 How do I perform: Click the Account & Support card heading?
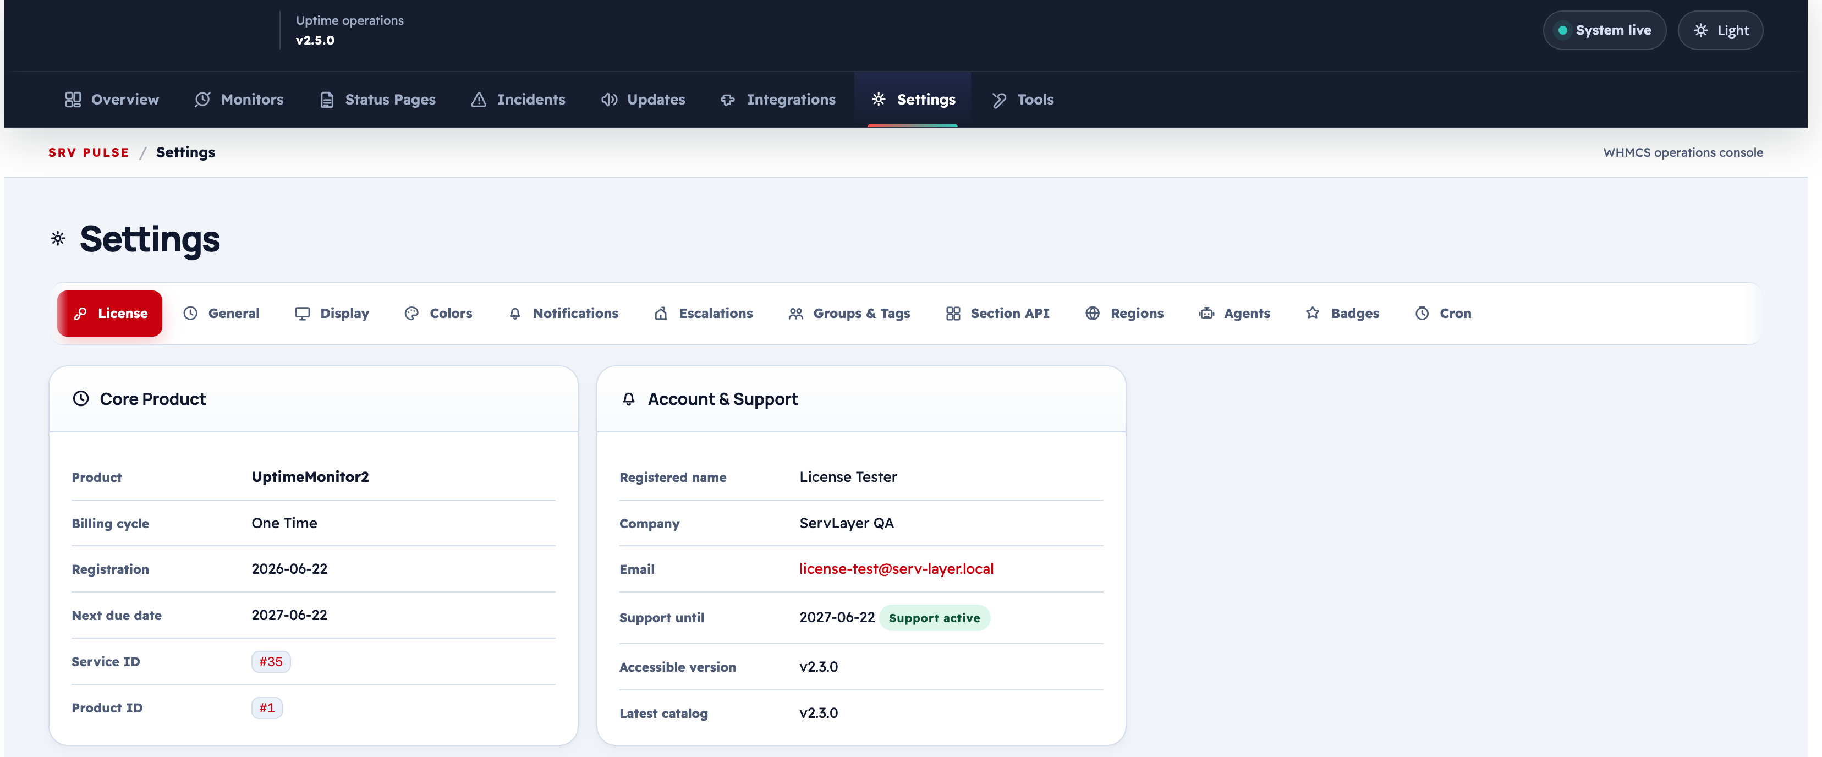point(723,399)
